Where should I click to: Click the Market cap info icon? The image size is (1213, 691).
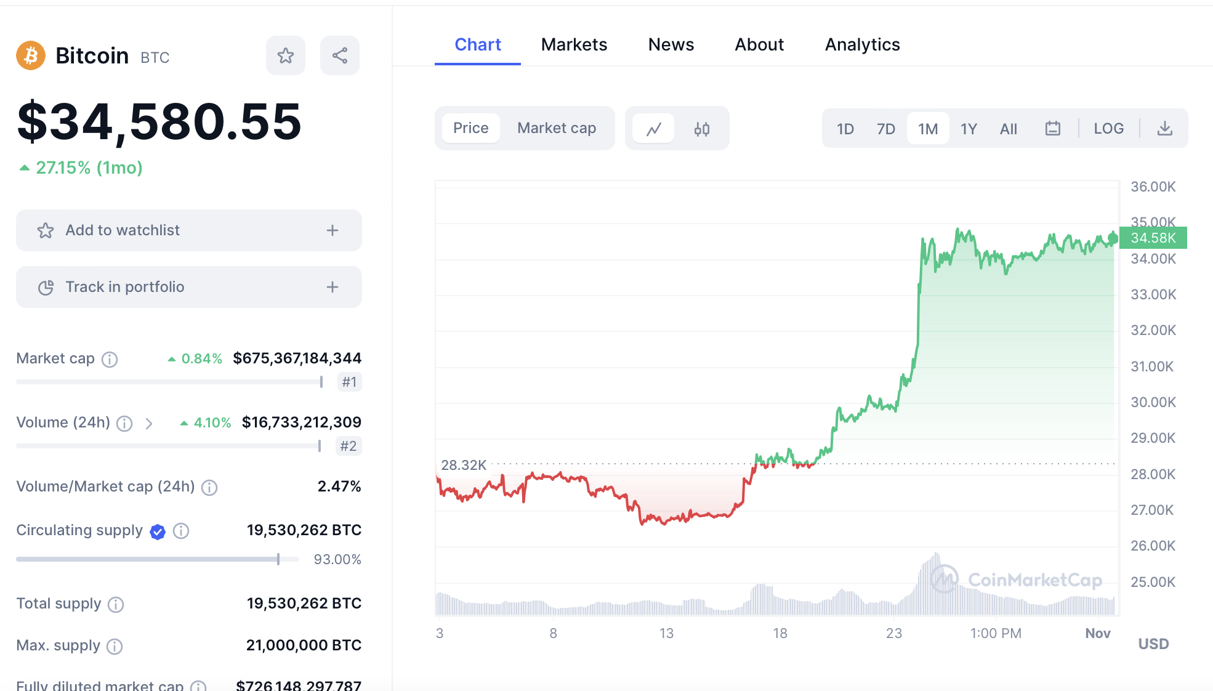point(110,359)
